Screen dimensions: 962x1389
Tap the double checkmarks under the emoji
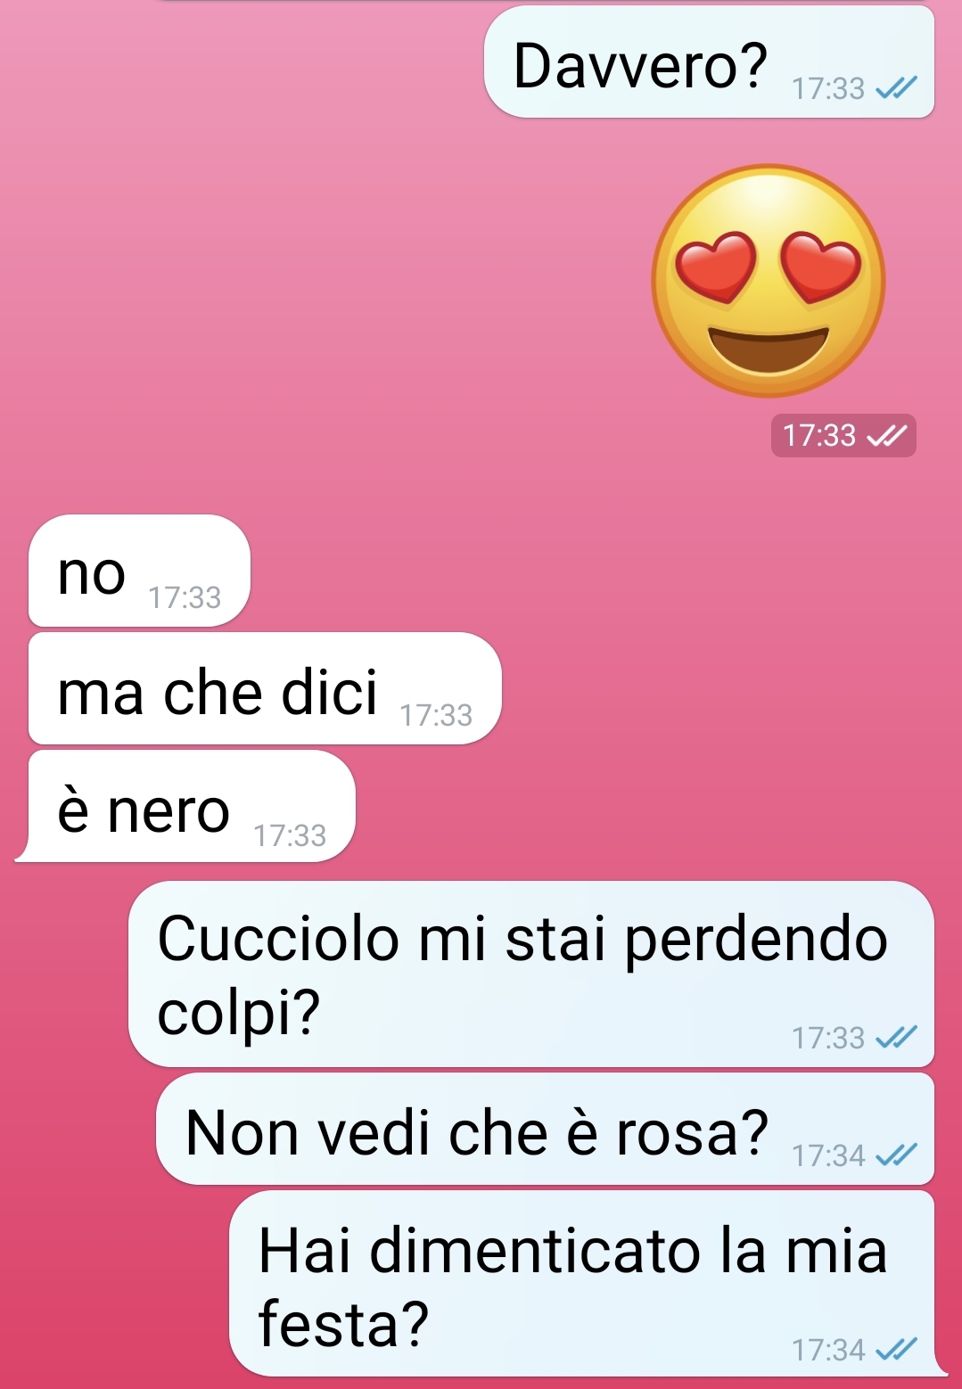[887, 435]
